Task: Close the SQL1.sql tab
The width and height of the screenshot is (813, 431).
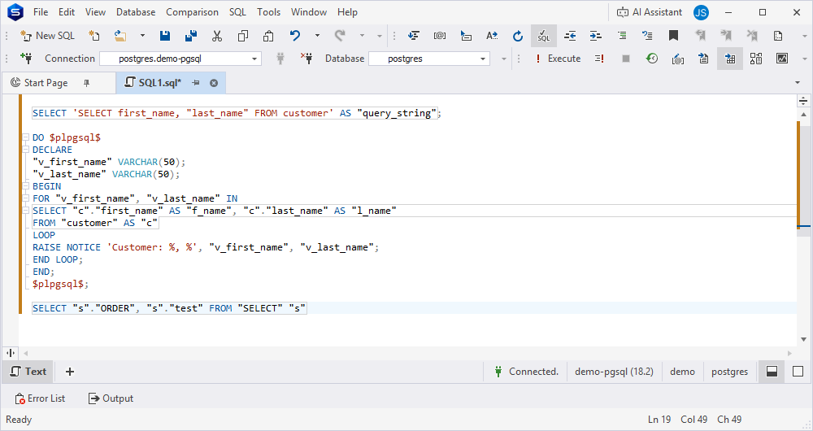Action: click(214, 82)
